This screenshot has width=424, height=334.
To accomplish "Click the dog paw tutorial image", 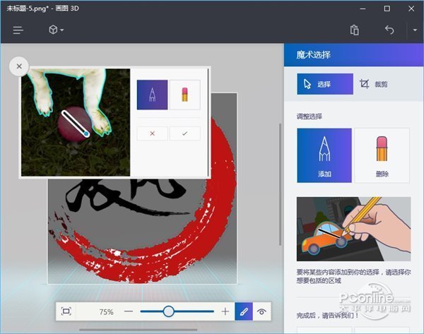I will tap(76, 122).
